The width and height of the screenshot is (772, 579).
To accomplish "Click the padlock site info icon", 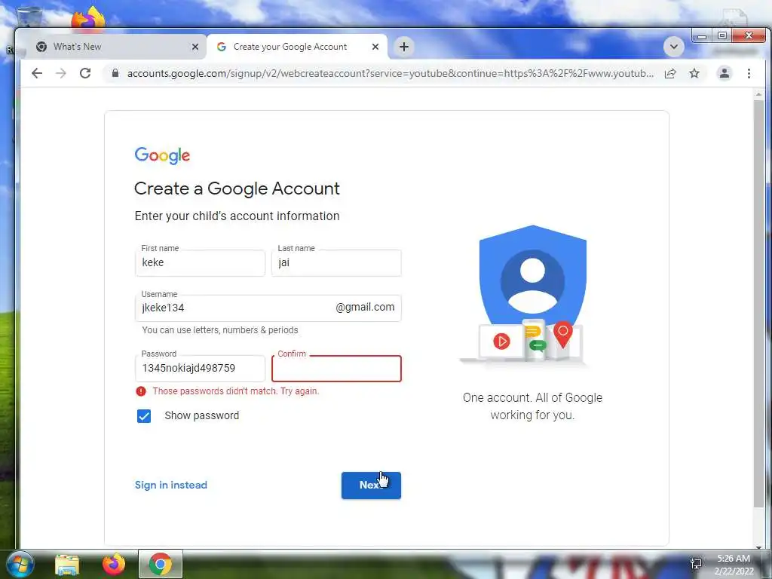I will tap(115, 73).
